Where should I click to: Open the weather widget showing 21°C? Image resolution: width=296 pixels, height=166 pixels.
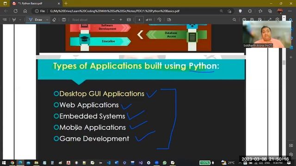228,162
